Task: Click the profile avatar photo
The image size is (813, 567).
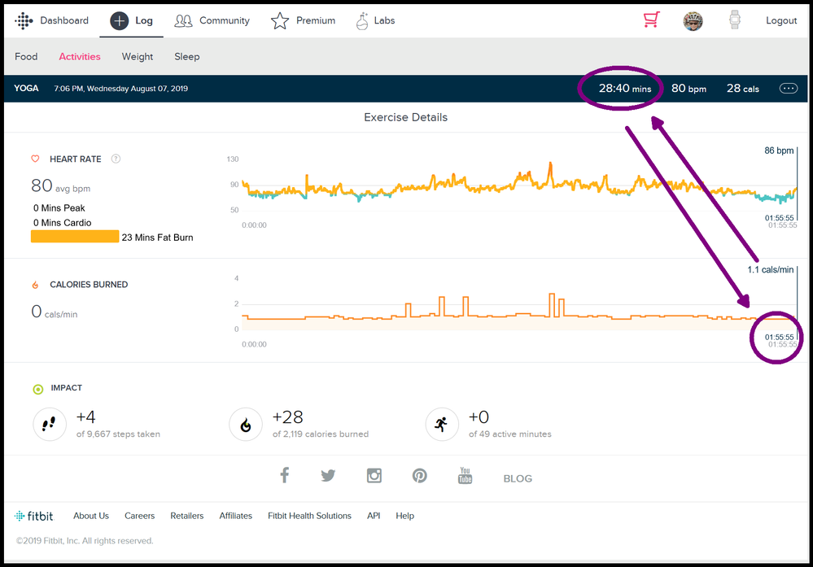Action: (693, 20)
